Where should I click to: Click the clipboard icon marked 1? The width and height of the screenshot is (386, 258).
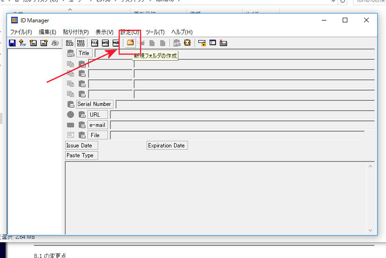(x=82, y=84)
